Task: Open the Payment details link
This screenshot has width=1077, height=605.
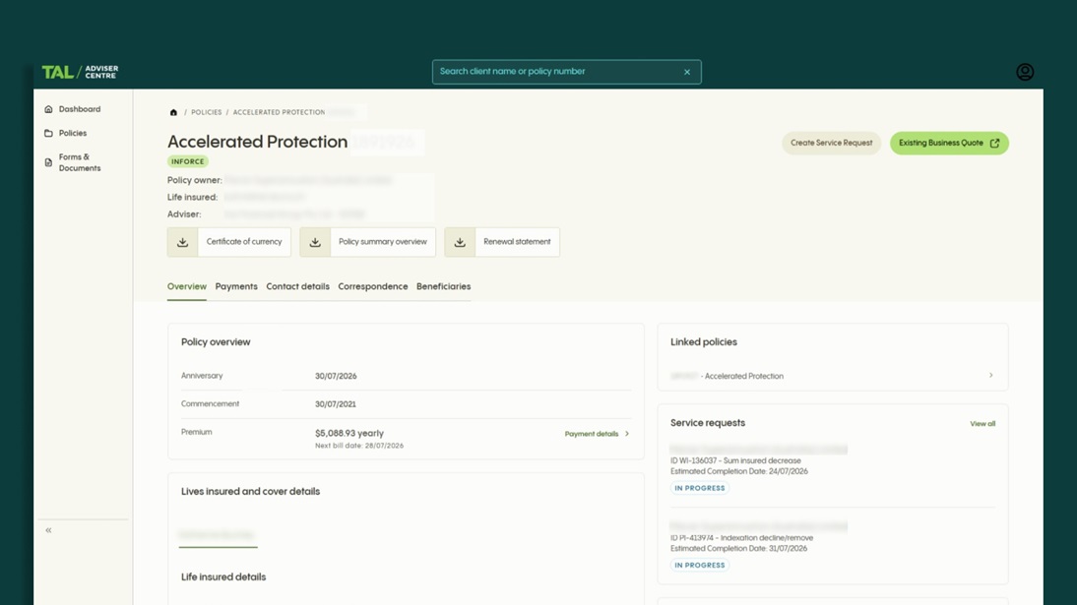Action: 592,434
